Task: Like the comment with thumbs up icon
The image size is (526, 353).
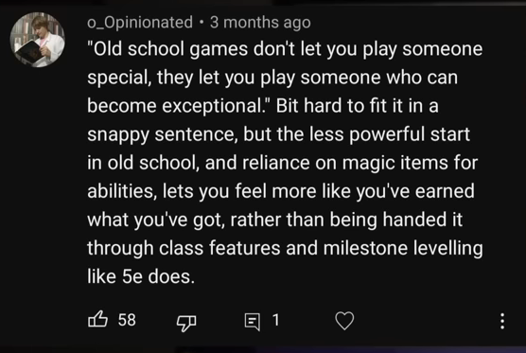Action: coord(97,319)
